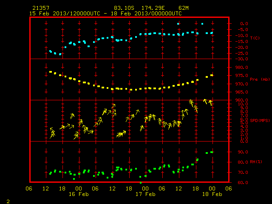Click the isolated wind arrow near 7 m/s
This screenshot has height=204, width=272.
click(72, 116)
